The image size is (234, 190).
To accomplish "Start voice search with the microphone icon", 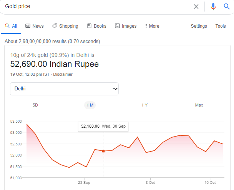I will pyautogui.click(x=213, y=7).
